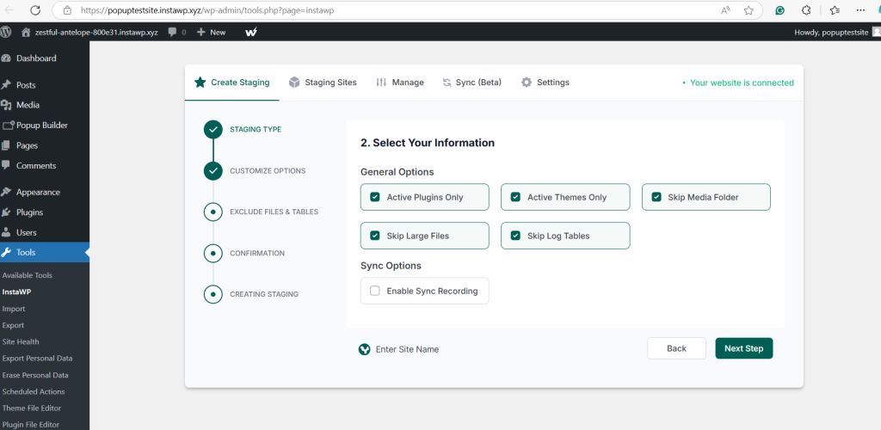This screenshot has width=881, height=430.
Task: Go to the Customize Options step marker
Action: pos(213,170)
